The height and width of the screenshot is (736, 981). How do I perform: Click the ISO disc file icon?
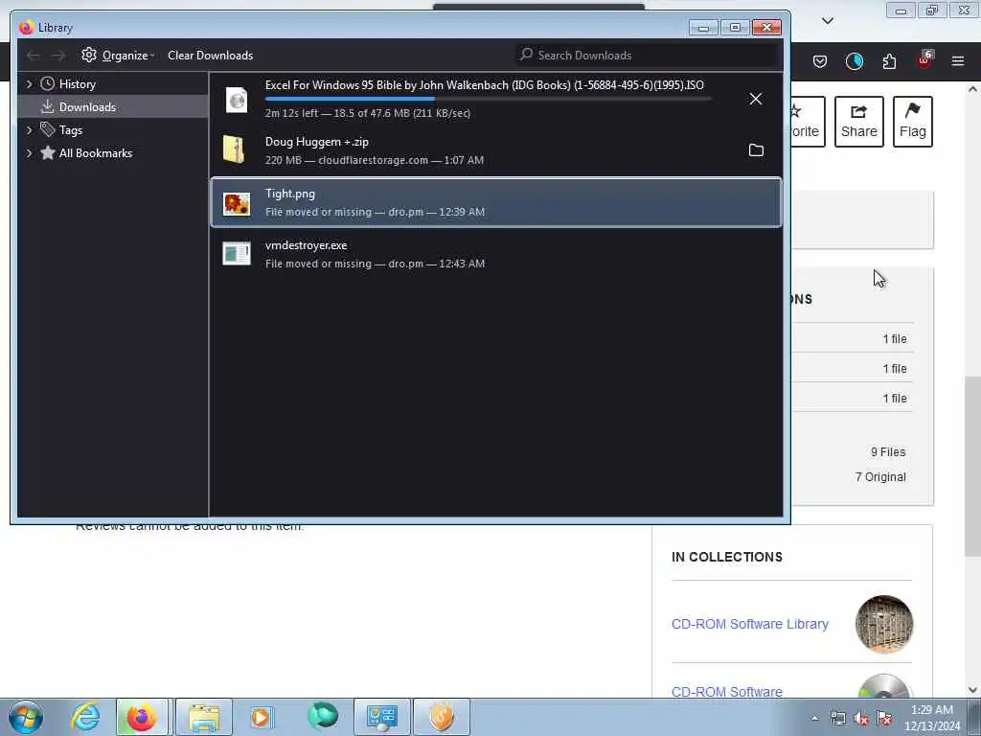237,100
